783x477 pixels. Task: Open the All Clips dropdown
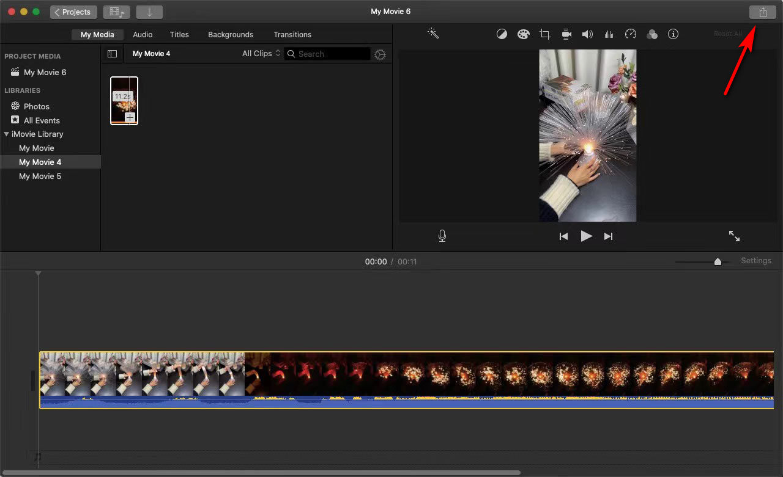coord(261,54)
